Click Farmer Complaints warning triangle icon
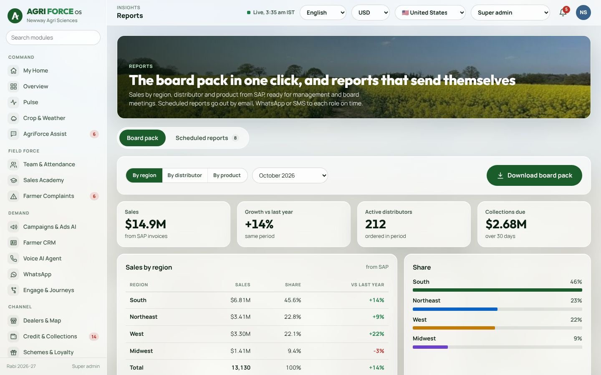 (14, 196)
